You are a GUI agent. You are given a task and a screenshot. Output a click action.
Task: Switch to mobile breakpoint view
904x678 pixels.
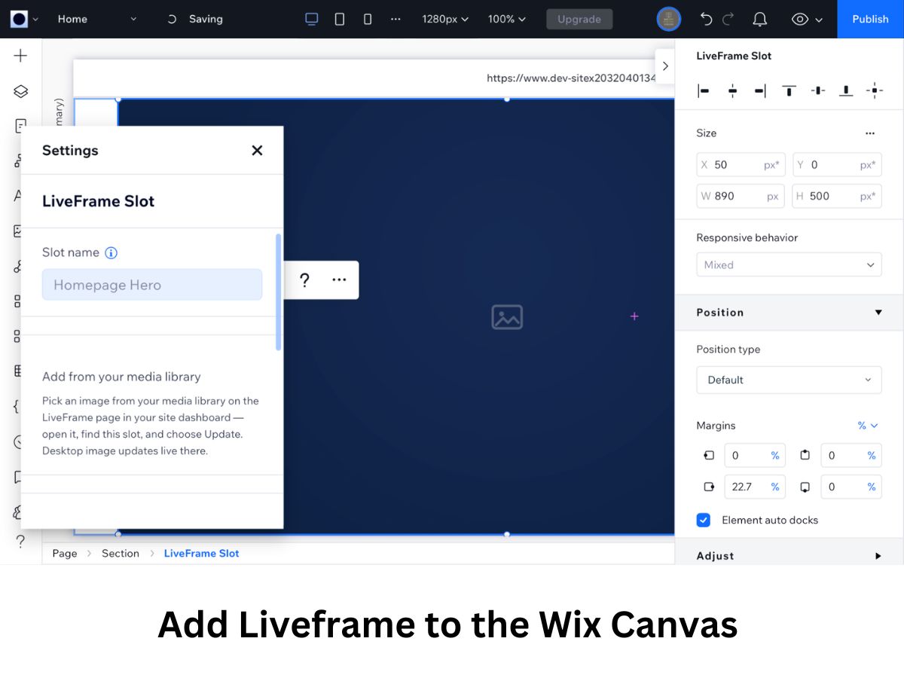click(x=368, y=19)
